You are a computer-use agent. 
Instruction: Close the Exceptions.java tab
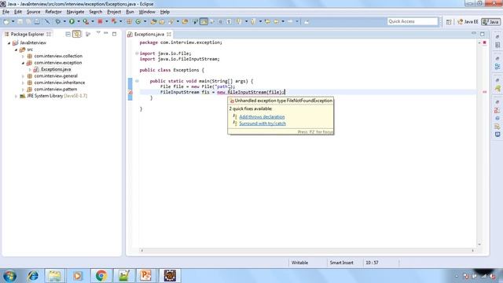(x=169, y=34)
